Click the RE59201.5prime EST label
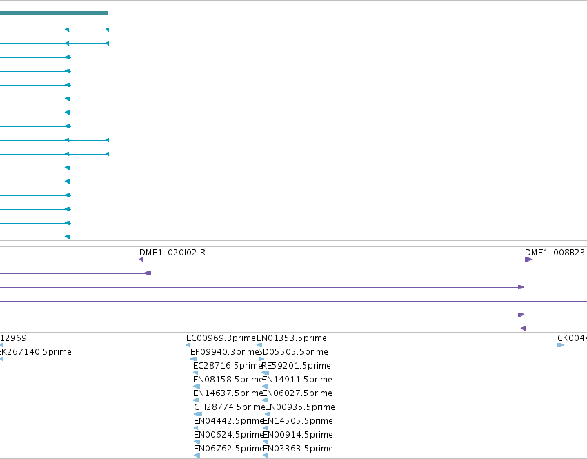 296,366
